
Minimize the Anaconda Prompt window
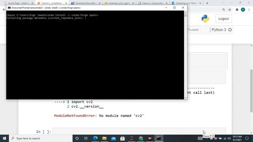pyautogui.click(x=166, y=7)
